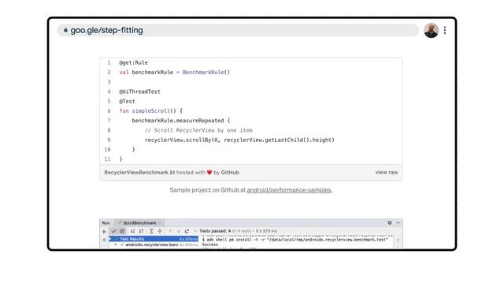Click the '@UiThreadTest' annotation line
Screen dimensions: 504x284
139,92
